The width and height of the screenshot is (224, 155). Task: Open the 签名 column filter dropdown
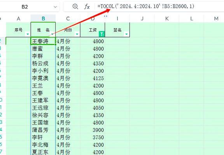point(126,34)
